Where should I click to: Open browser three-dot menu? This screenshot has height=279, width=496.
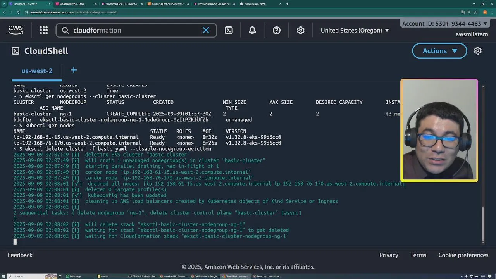point(492,12)
